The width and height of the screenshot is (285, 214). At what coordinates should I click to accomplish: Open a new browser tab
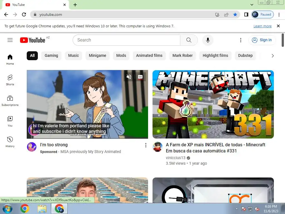pyautogui.click(x=75, y=5)
